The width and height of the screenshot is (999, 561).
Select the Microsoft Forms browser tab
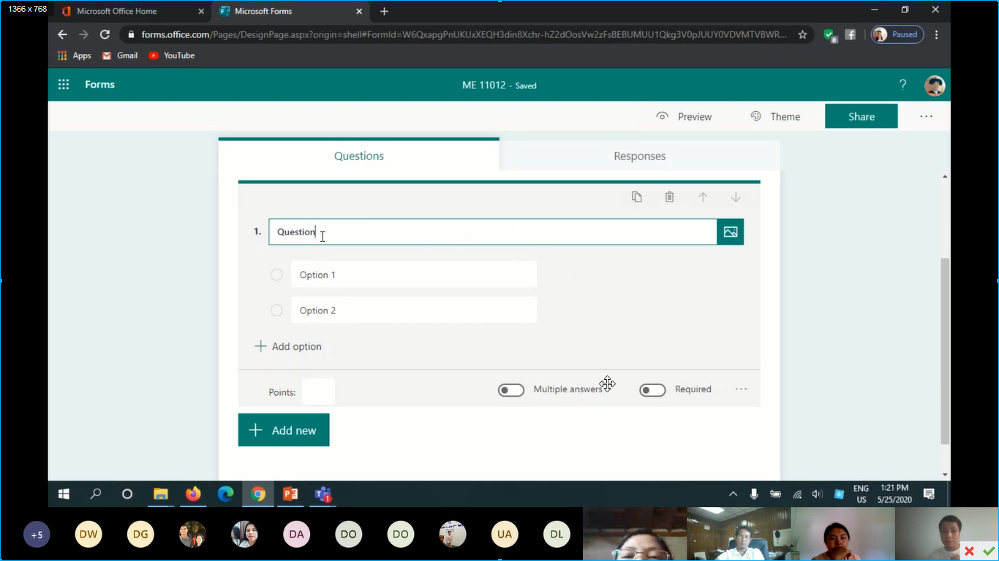(290, 11)
